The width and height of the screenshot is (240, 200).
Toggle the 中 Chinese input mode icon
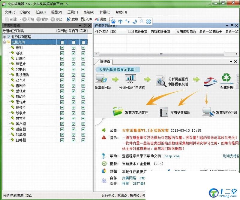pos(121,21)
